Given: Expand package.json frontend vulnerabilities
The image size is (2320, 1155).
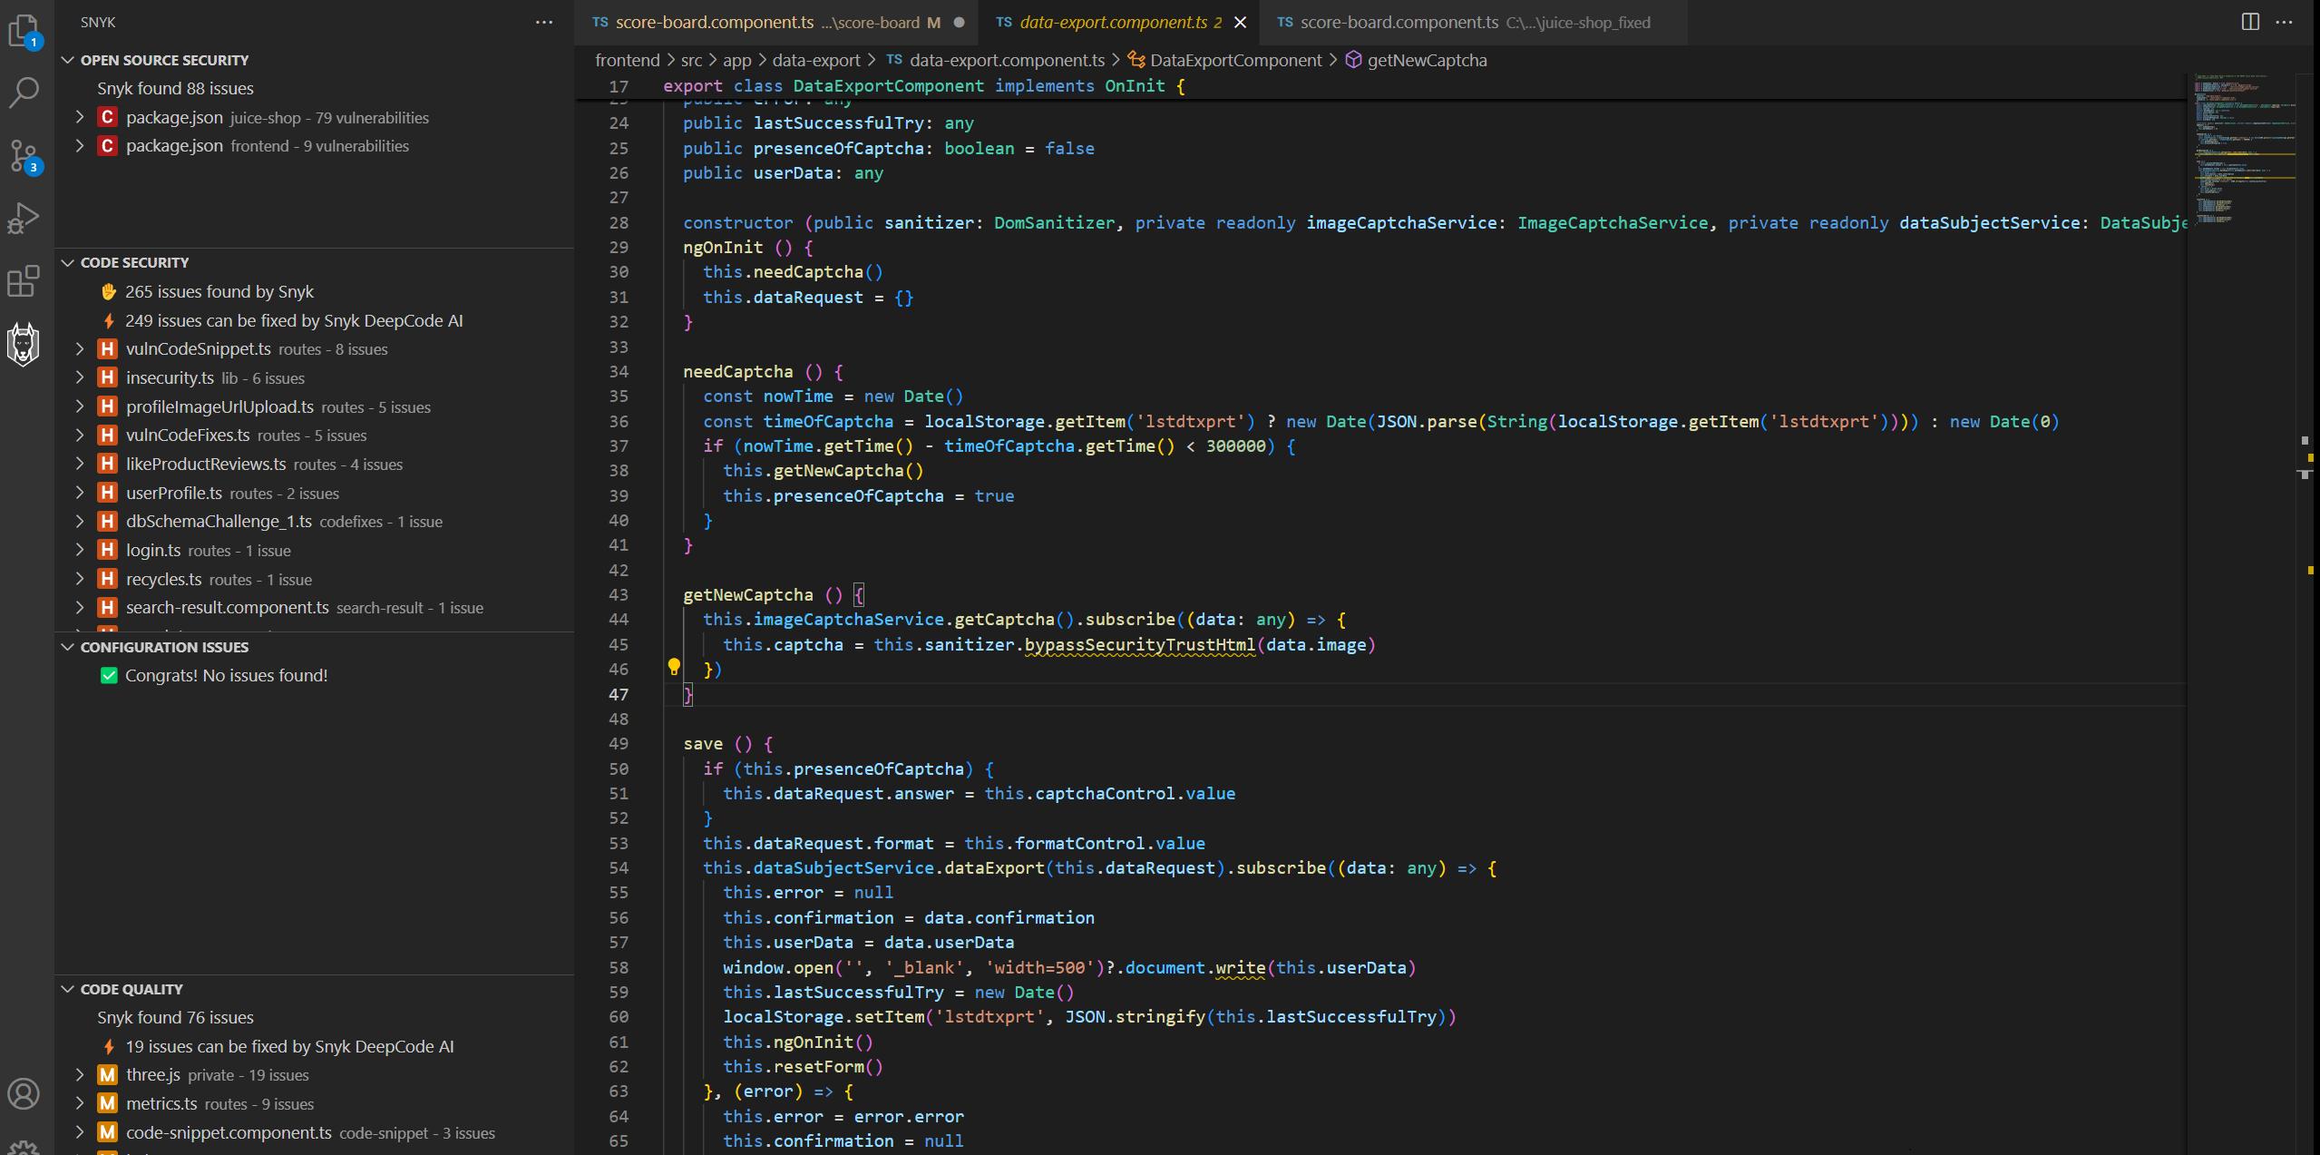Looking at the screenshot, I should (x=80, y=145).
